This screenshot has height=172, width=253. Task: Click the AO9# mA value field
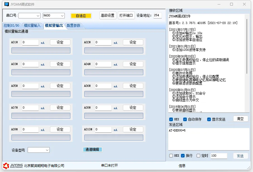[30, 130]
